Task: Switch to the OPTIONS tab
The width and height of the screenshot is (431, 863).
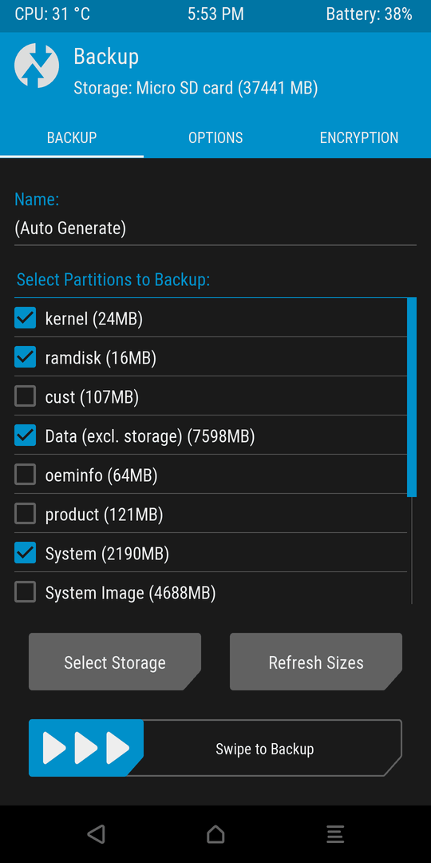Action: 215,137
